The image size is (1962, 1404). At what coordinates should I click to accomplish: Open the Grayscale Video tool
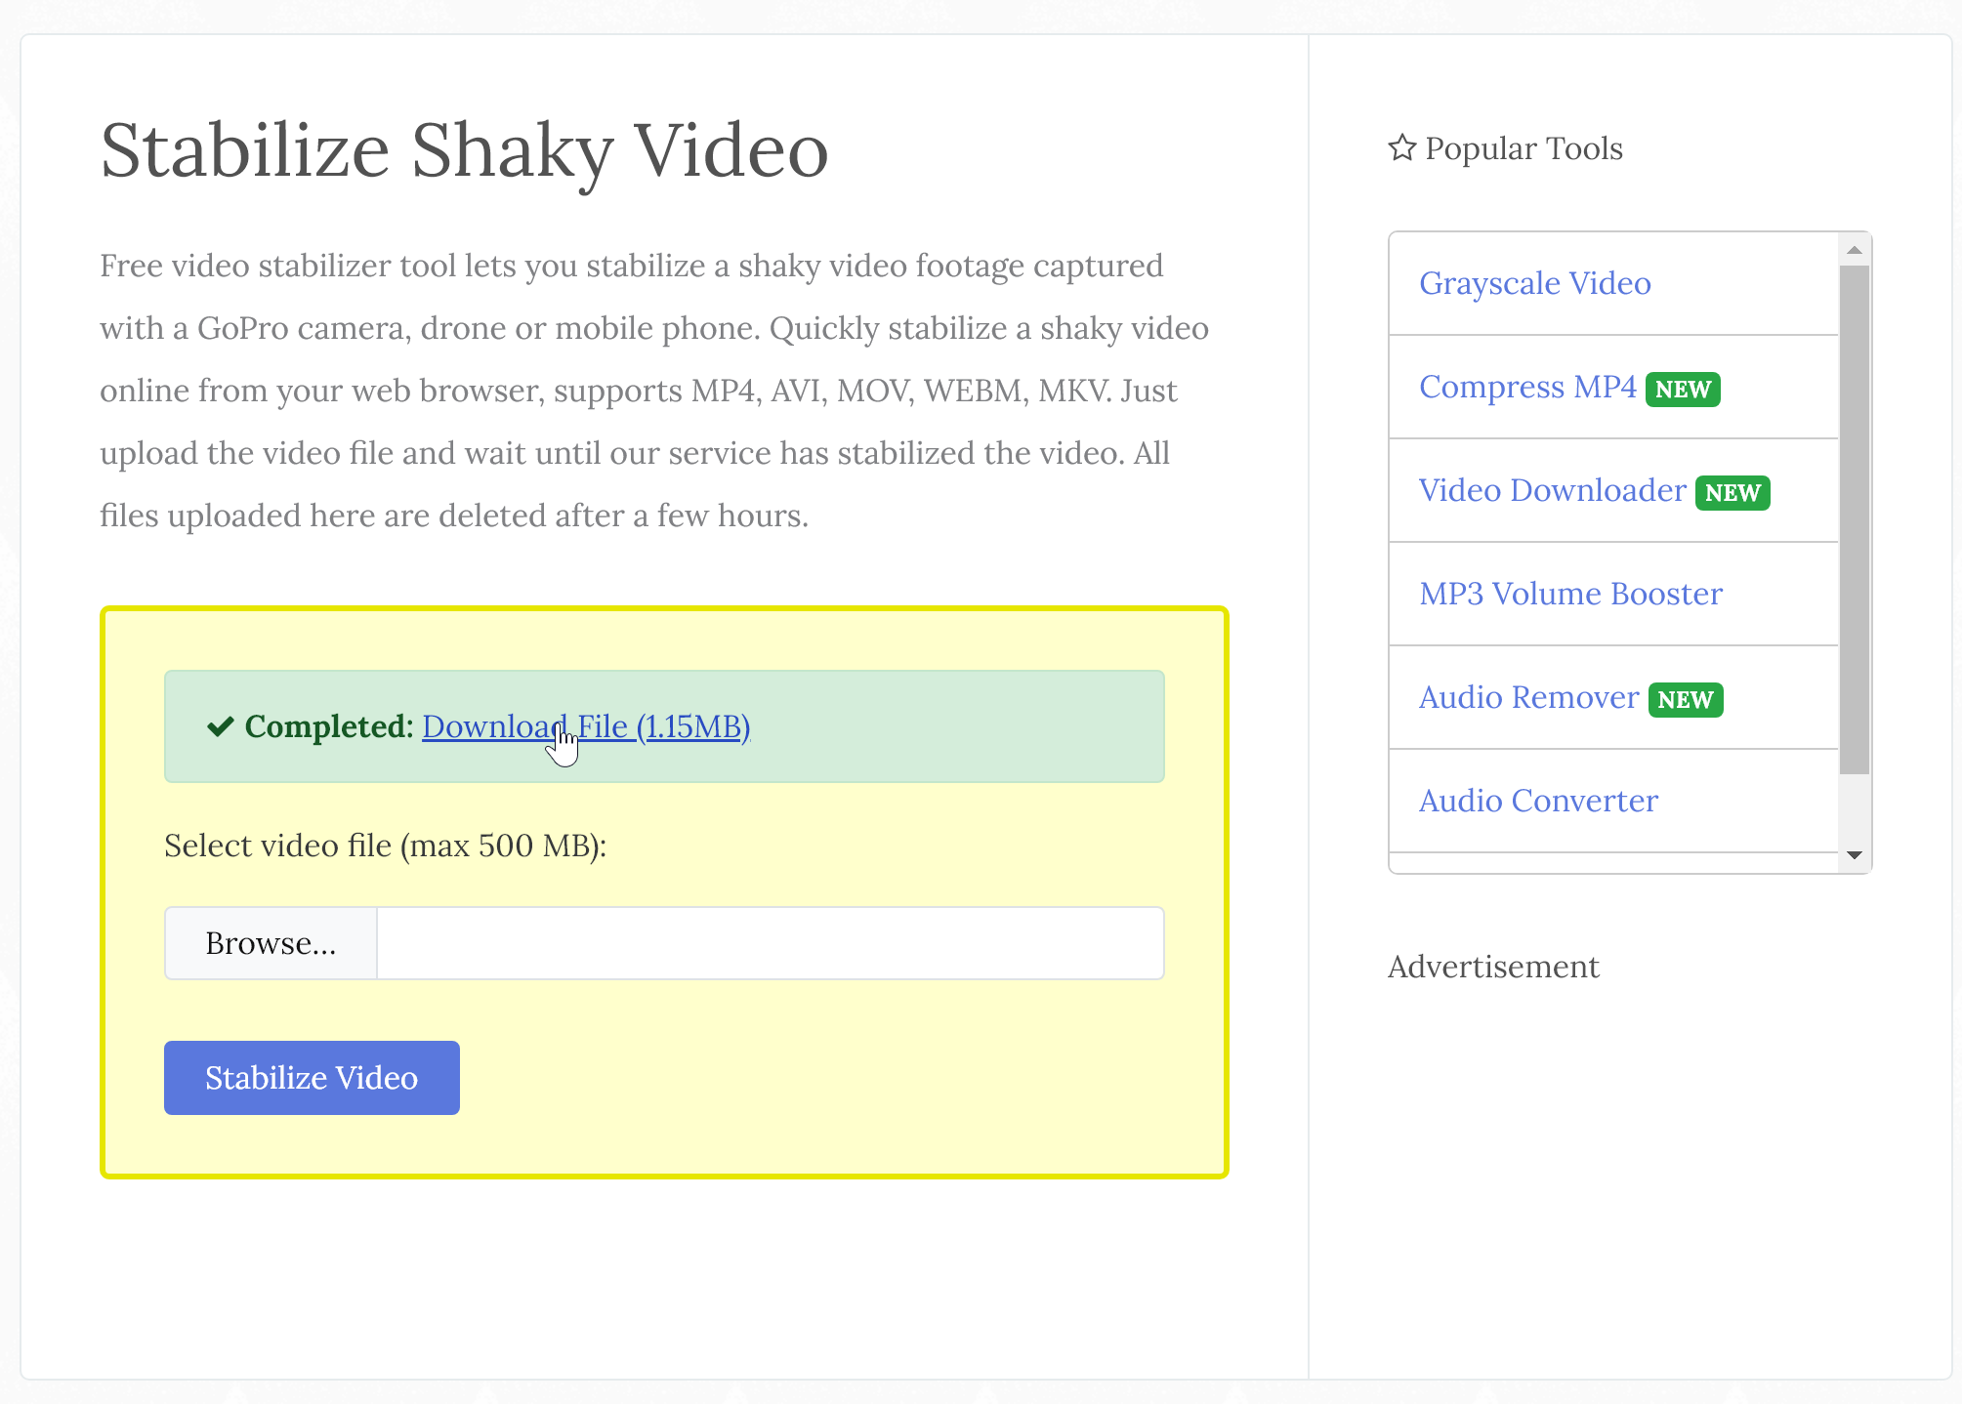pyautogui.click(x=1534, y=283)
